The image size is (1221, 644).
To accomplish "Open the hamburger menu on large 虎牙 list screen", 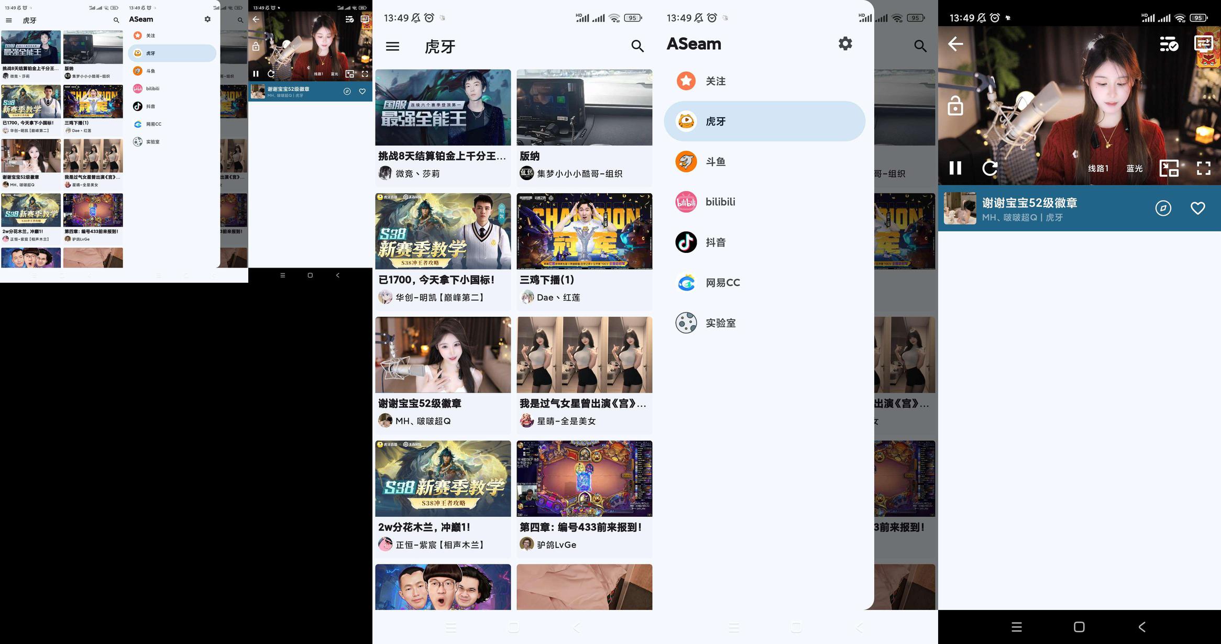I will click(392, 47).
